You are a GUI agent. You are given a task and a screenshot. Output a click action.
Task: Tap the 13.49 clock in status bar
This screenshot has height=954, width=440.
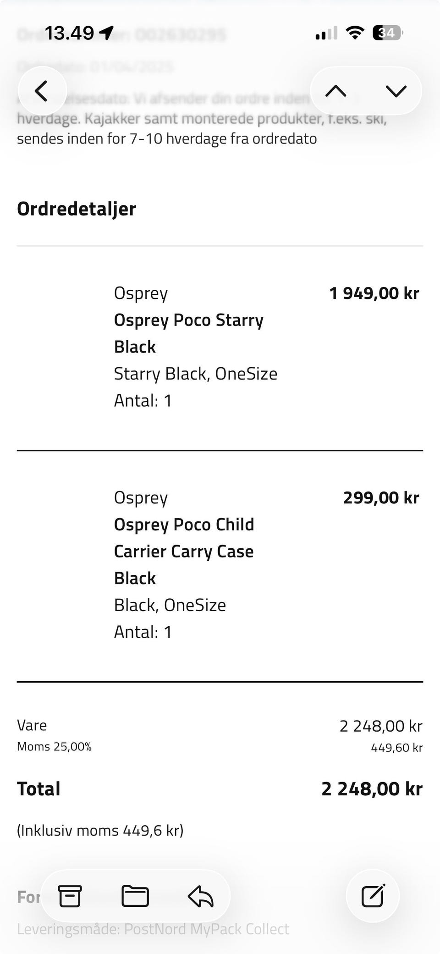tap(70, 33)
